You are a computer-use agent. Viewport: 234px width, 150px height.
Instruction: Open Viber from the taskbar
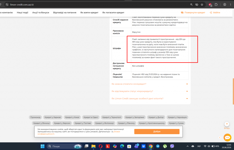[x=172, y=146]
